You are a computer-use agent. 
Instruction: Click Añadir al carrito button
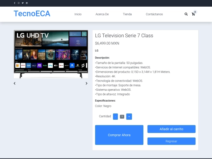click(172, 129)
